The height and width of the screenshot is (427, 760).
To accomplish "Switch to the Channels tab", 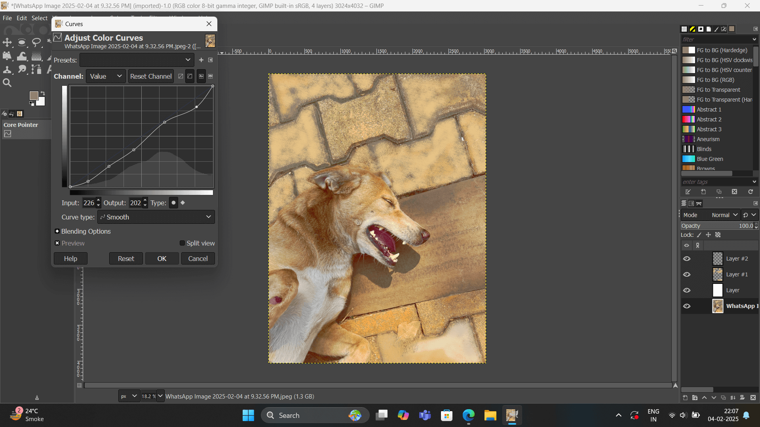I will tap(691, 203).
